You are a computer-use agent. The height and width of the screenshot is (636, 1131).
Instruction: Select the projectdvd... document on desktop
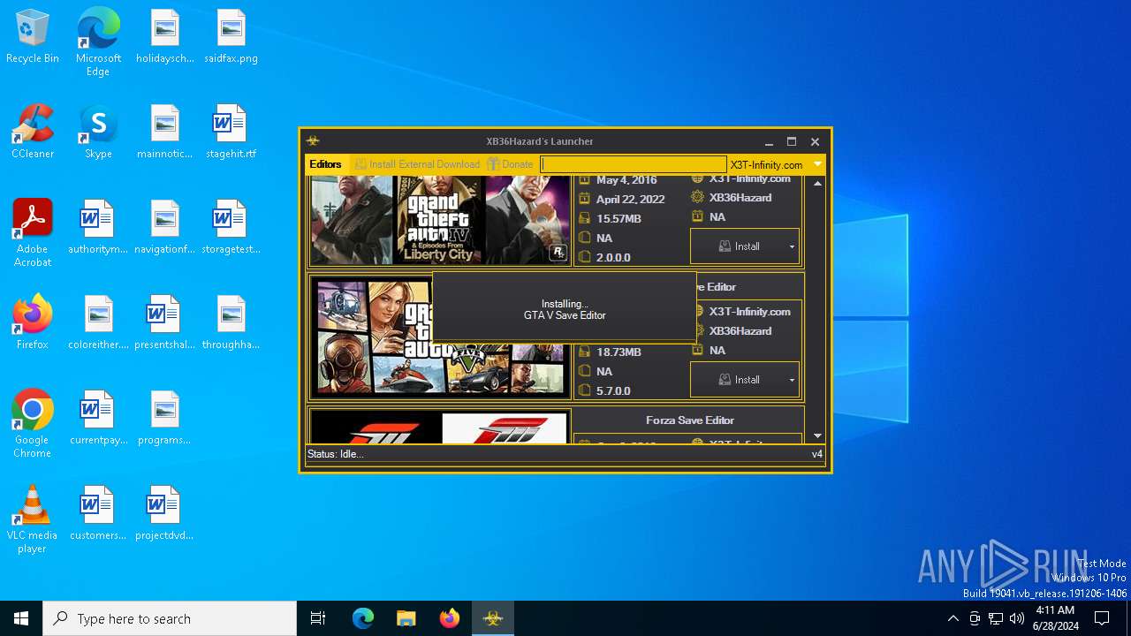click(x=163, y=514)
